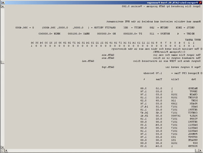
Task: Click the GATB.ain input file name
Action: pyautogui.click(x=108, y=55)
